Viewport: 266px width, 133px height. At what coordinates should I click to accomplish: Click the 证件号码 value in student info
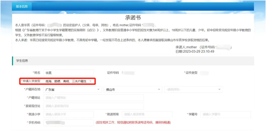(x=128, y=73)
